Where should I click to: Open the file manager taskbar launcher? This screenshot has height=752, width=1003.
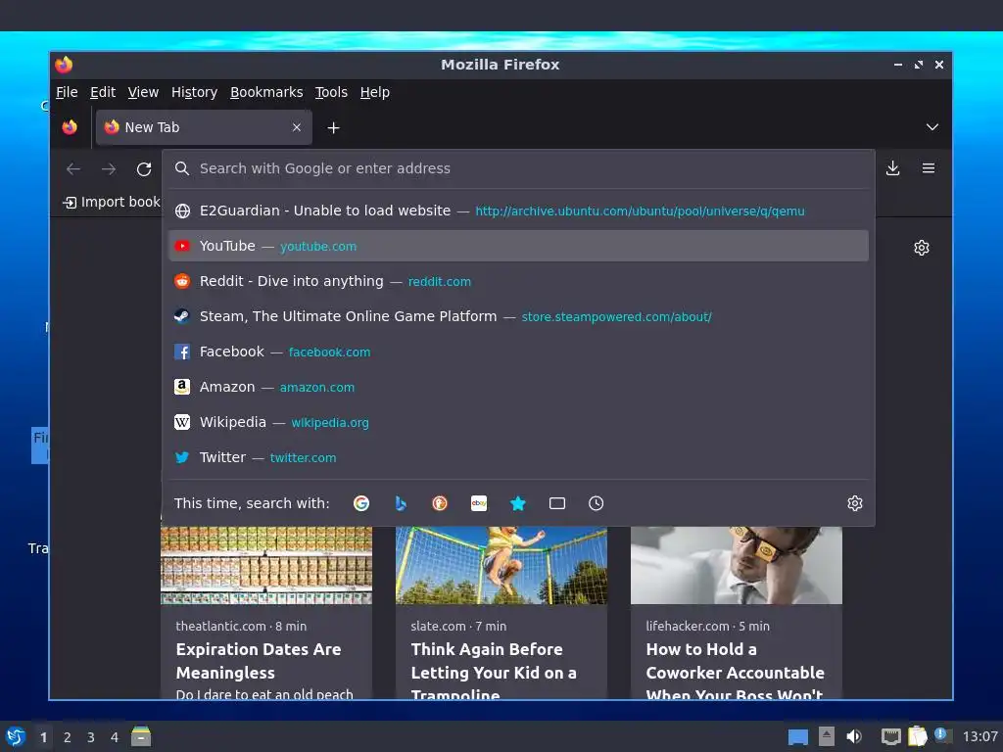click(141, 736)
